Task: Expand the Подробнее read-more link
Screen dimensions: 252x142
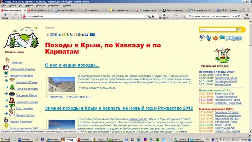Action: tap(57, 97)
